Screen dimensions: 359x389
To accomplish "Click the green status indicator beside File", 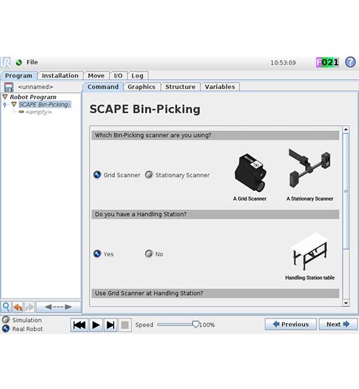I will 19,62.
